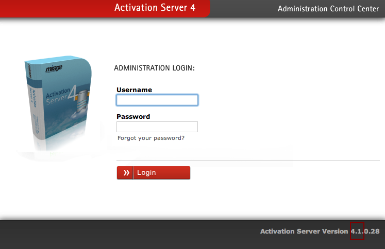Click the 'ADMINISTRATION LOGIN:' heading
This screenshot has width=385, height=249.
[155, 68]
